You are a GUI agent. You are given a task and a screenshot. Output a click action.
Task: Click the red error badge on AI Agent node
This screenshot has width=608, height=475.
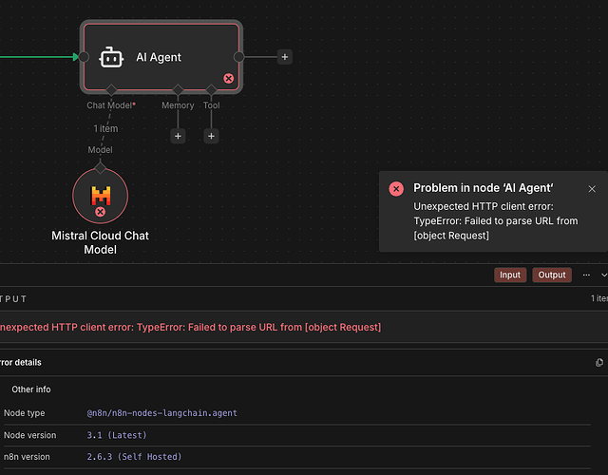228,78
